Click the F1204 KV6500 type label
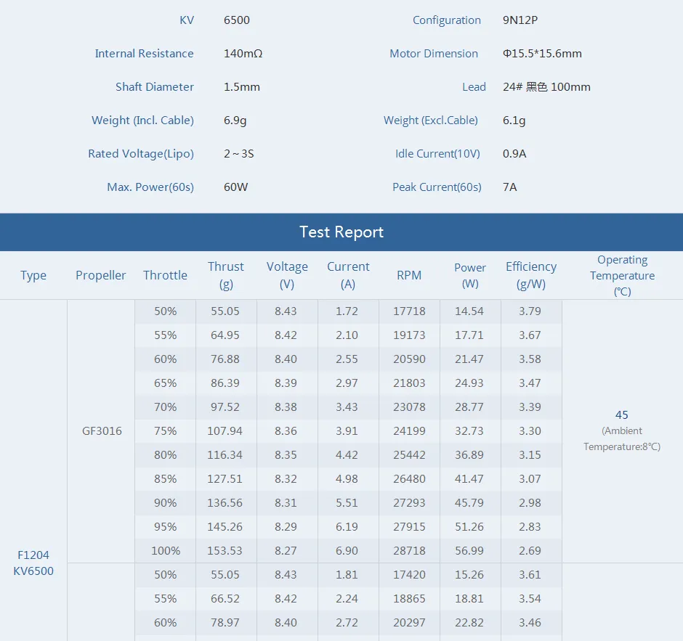This screenshot has height=641, width=683. [x=33, y=563]
